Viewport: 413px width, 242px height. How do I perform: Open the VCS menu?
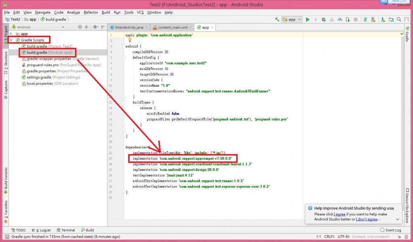pos(140,13)
